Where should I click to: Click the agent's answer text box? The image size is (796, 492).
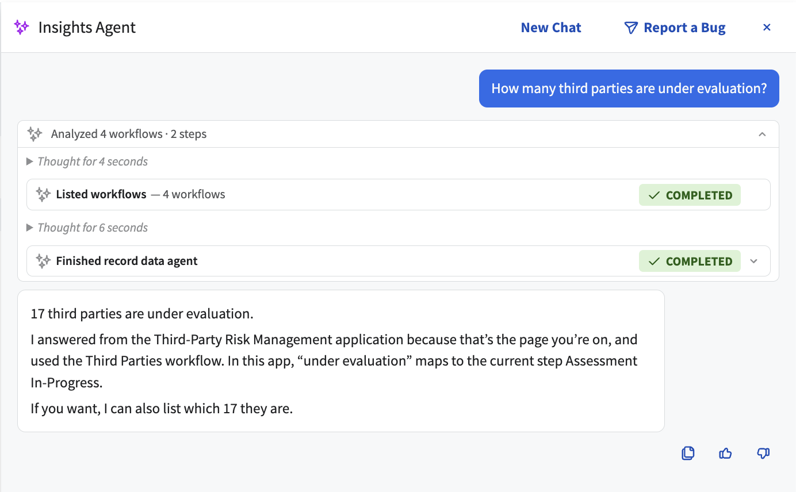point(341,361)
